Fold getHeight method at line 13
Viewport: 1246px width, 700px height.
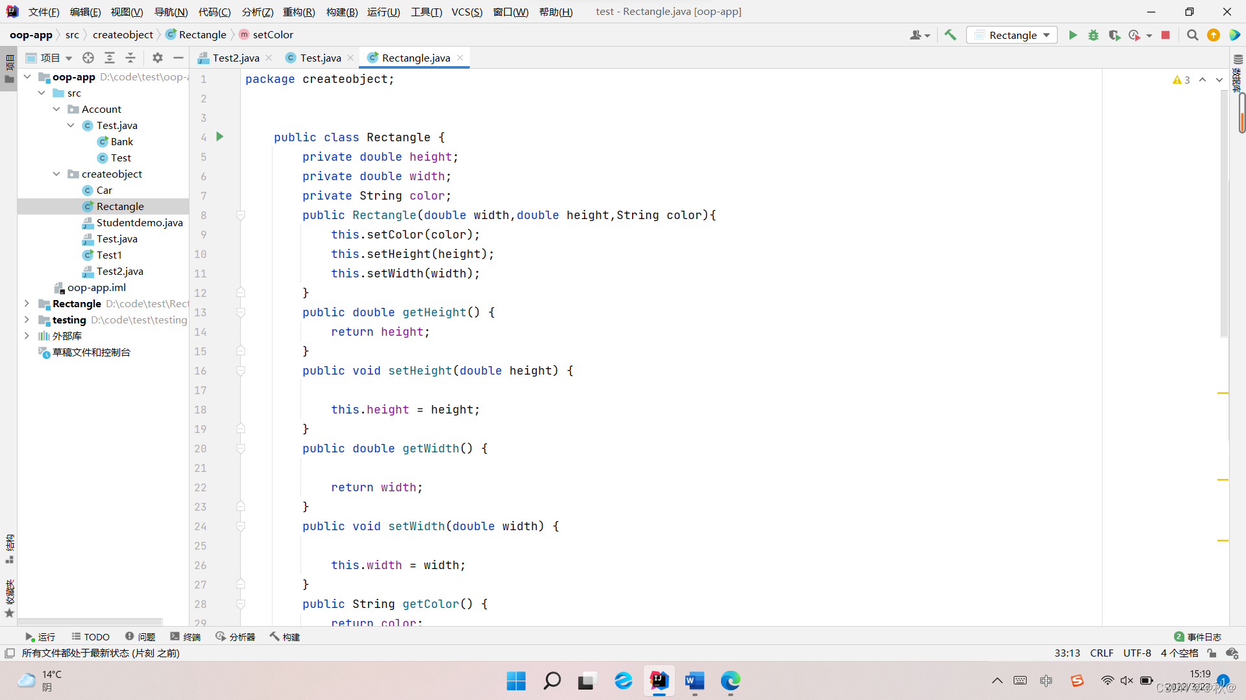[x=241, y=312]
